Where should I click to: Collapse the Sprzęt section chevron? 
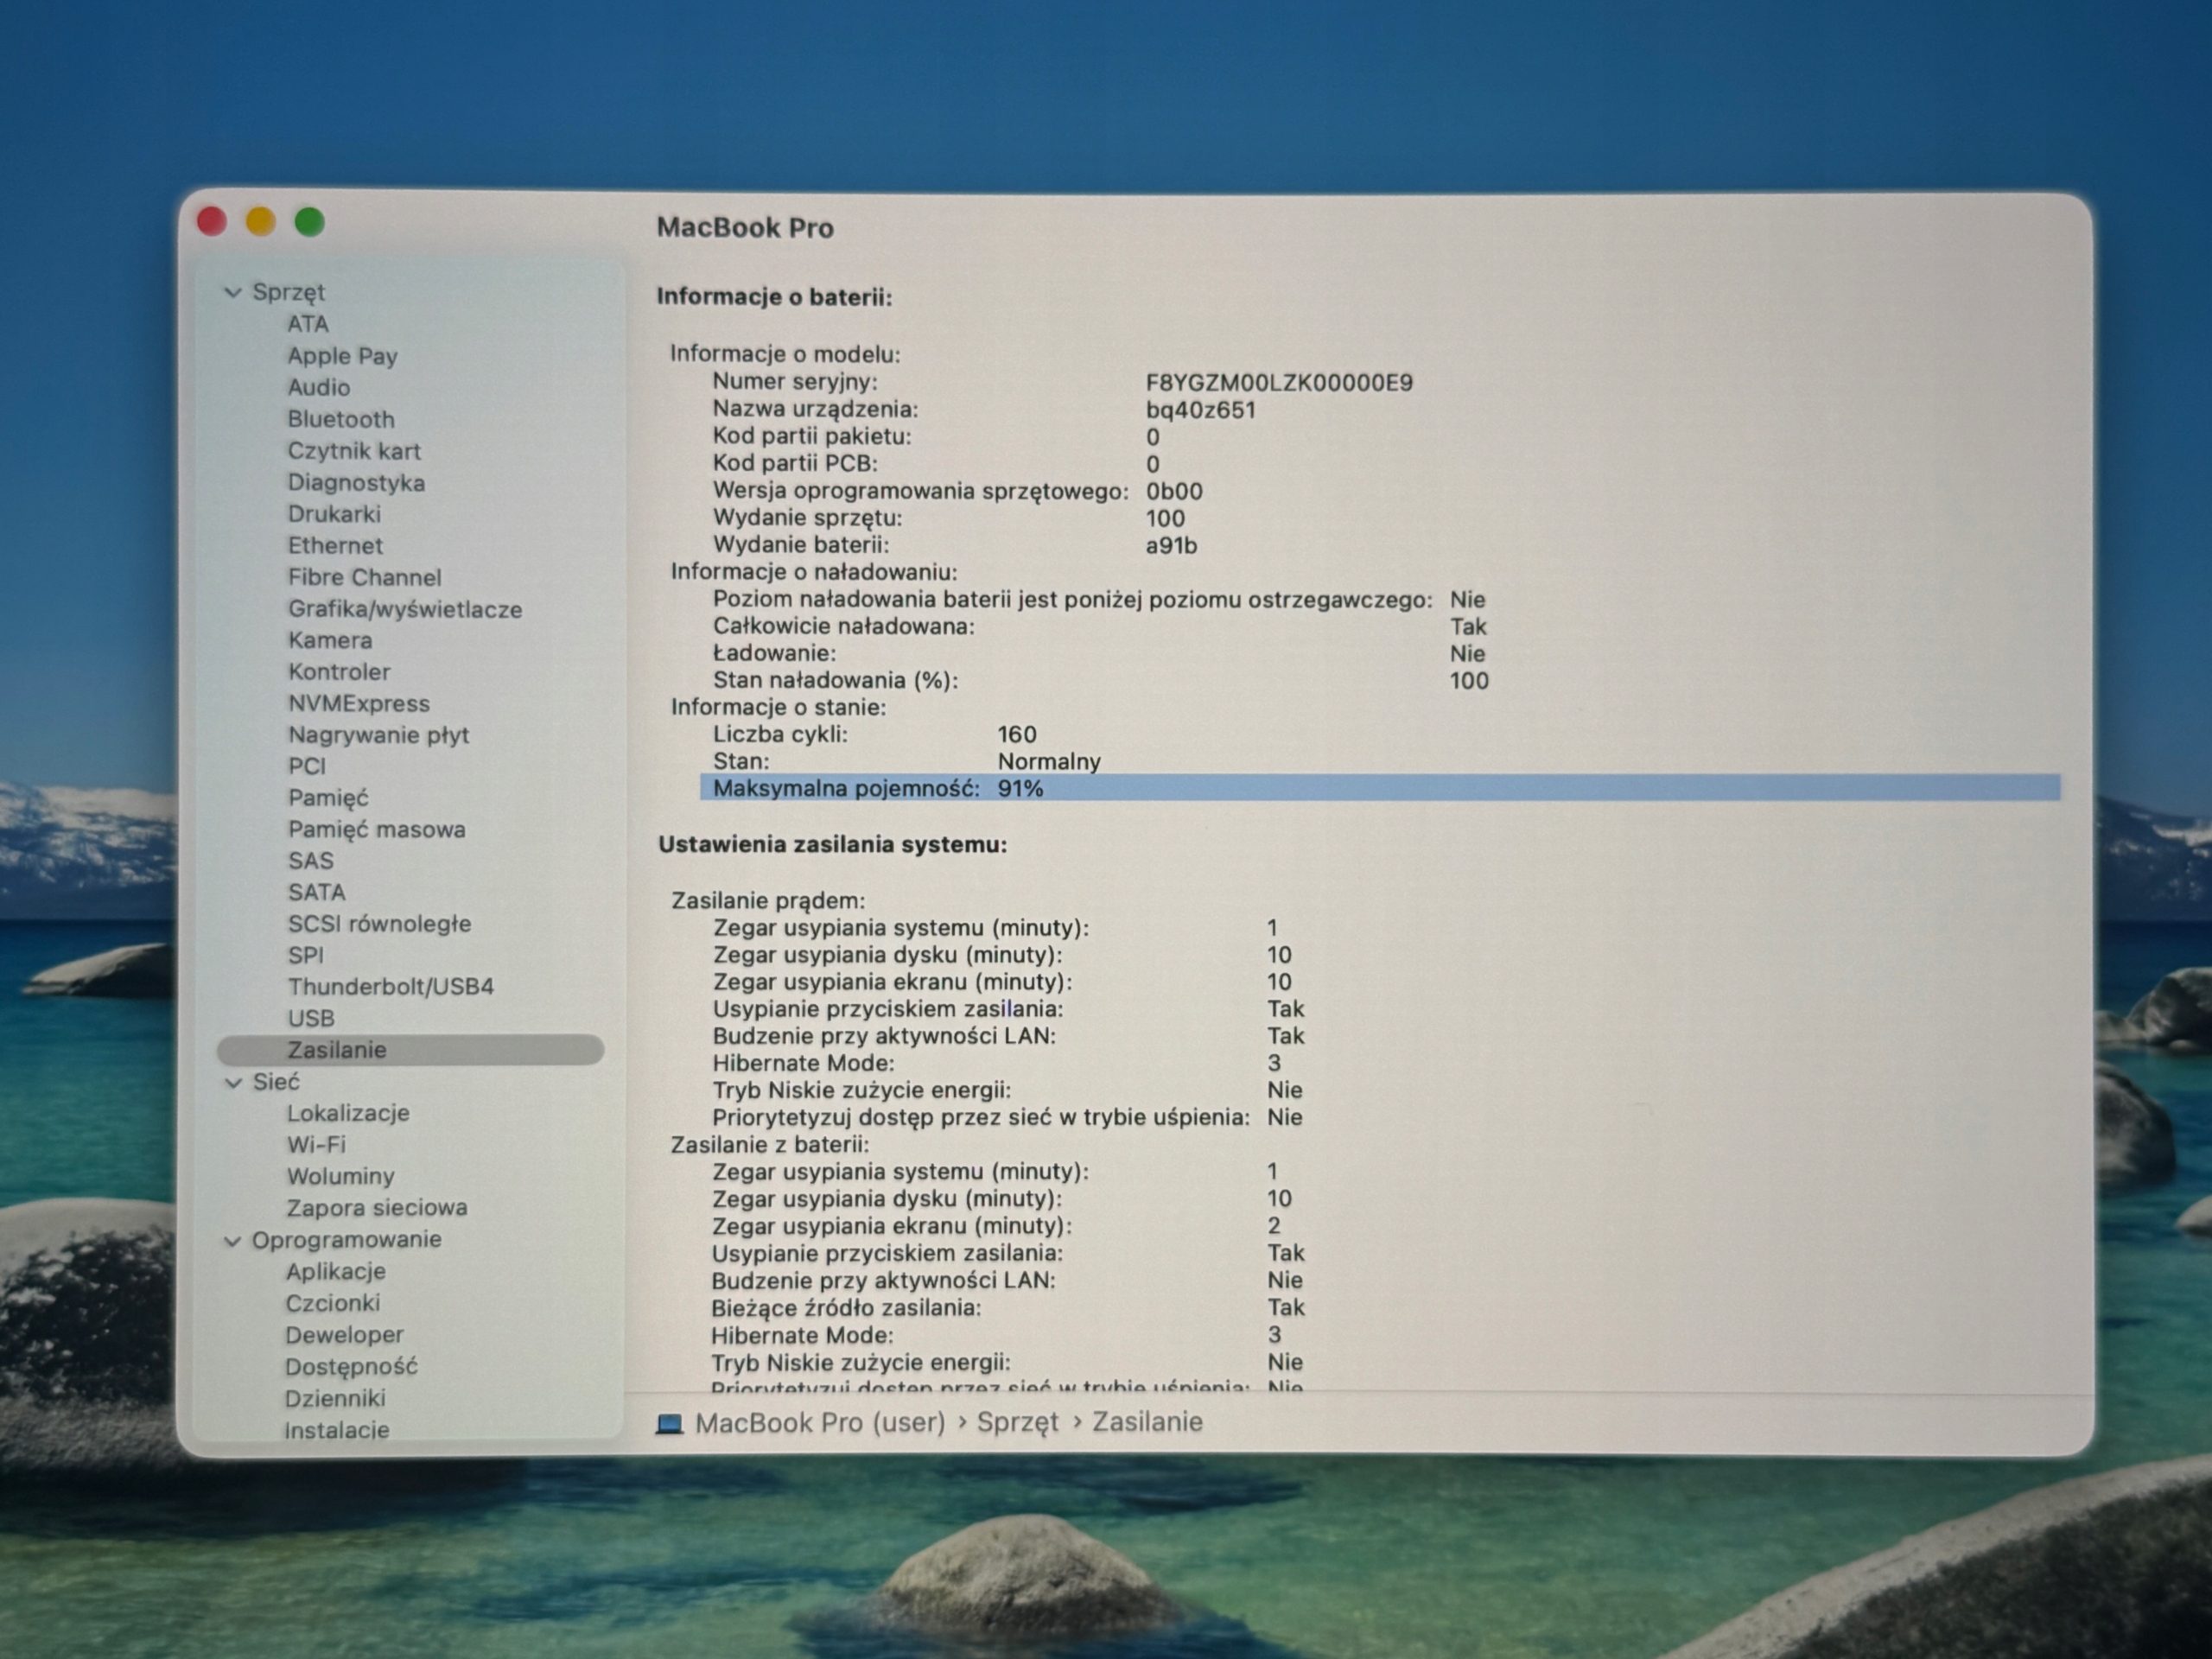pyautogui.click(x=233, y=293)
